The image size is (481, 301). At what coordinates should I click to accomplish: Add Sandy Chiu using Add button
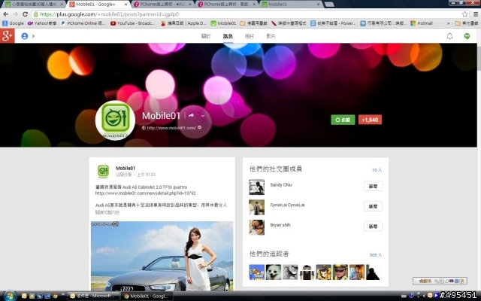(x=373, y=186)
